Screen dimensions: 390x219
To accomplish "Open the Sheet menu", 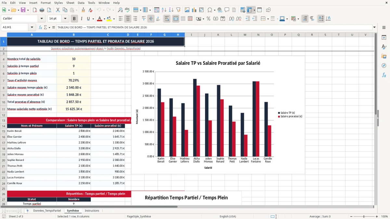I will [x=70, y=3].
